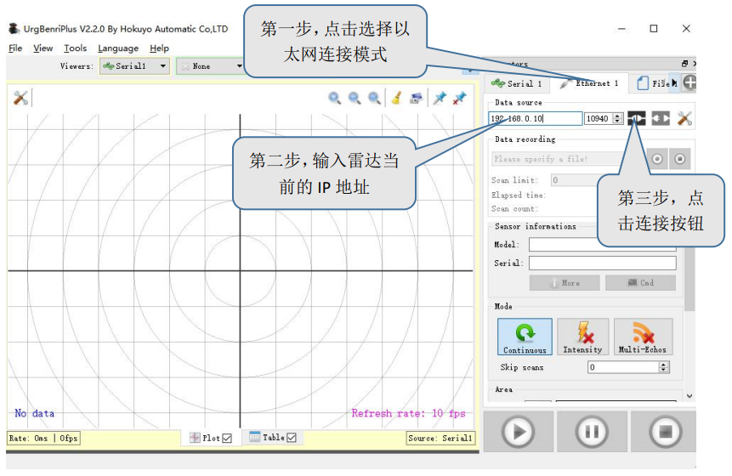Open connection settings wrench in Data source
Image resolution: width=732 pixels, height=476 pixels.
pyautogui.click(x=685, y=119)
